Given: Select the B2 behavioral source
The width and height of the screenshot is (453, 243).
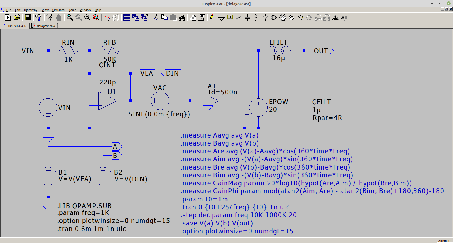Looking at the screenshot, I should (103, 176).
